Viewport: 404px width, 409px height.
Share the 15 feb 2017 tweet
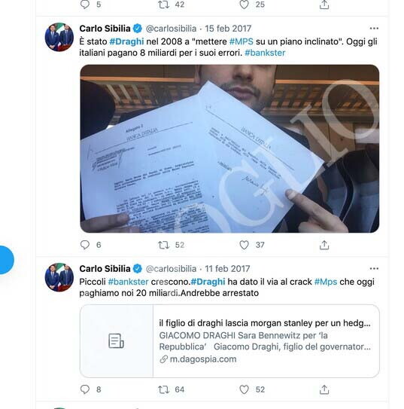pyautogui.click(x=324, y=245)
